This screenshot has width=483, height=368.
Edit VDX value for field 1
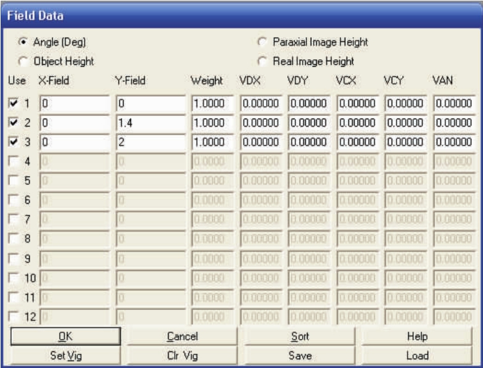pyautogui.click(x=261, y=103)
